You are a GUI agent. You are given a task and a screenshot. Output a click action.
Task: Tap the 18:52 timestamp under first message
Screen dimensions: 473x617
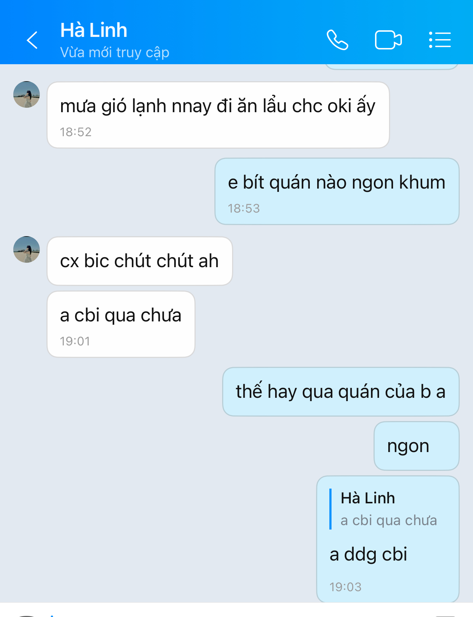pyautogui.click(x=76, y=132)
